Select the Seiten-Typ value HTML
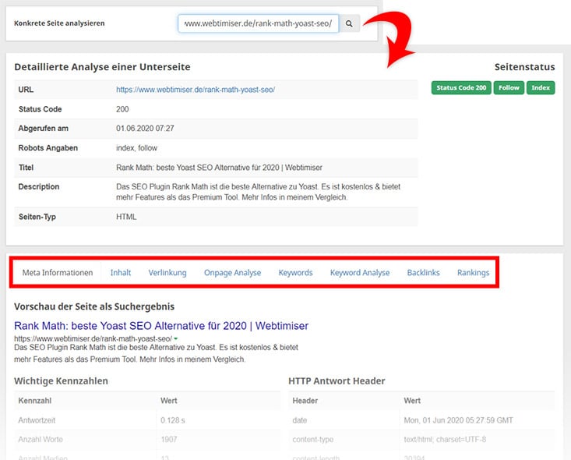 (x=126, y=217)
